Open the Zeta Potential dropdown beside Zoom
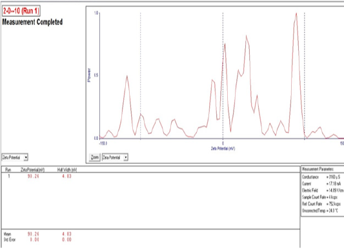 115,157
